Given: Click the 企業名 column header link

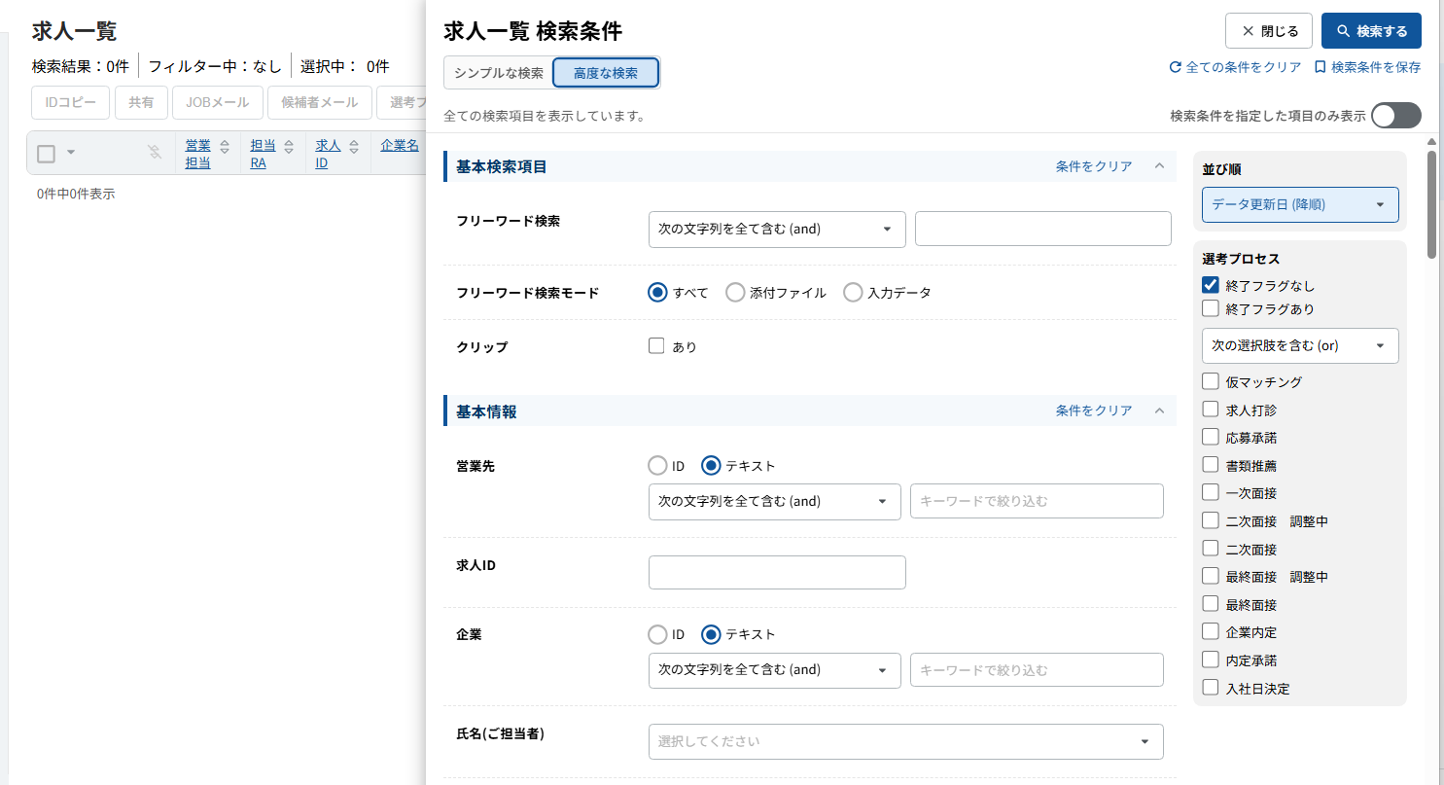Looking at the screenshot, I should tap(400, 145).
